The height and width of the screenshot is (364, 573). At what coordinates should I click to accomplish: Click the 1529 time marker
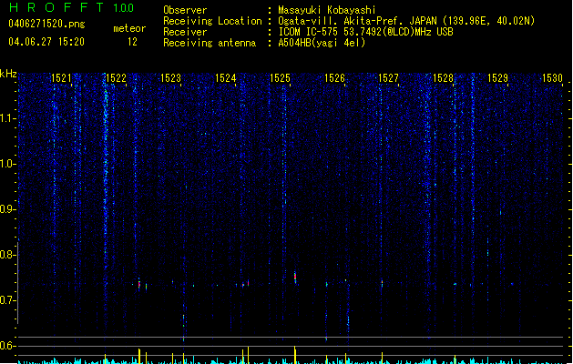[x=497, y=78]
